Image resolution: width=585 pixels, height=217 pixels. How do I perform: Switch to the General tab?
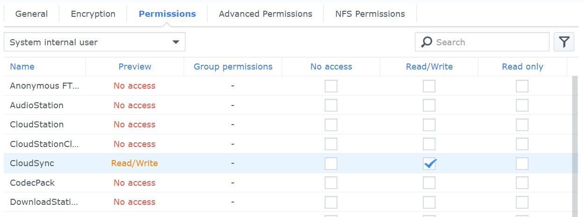(31, 14)
